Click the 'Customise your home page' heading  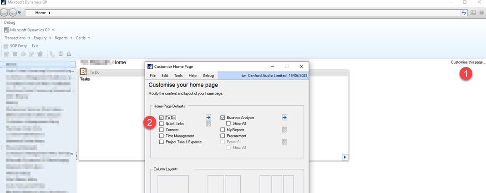(183, 85)
